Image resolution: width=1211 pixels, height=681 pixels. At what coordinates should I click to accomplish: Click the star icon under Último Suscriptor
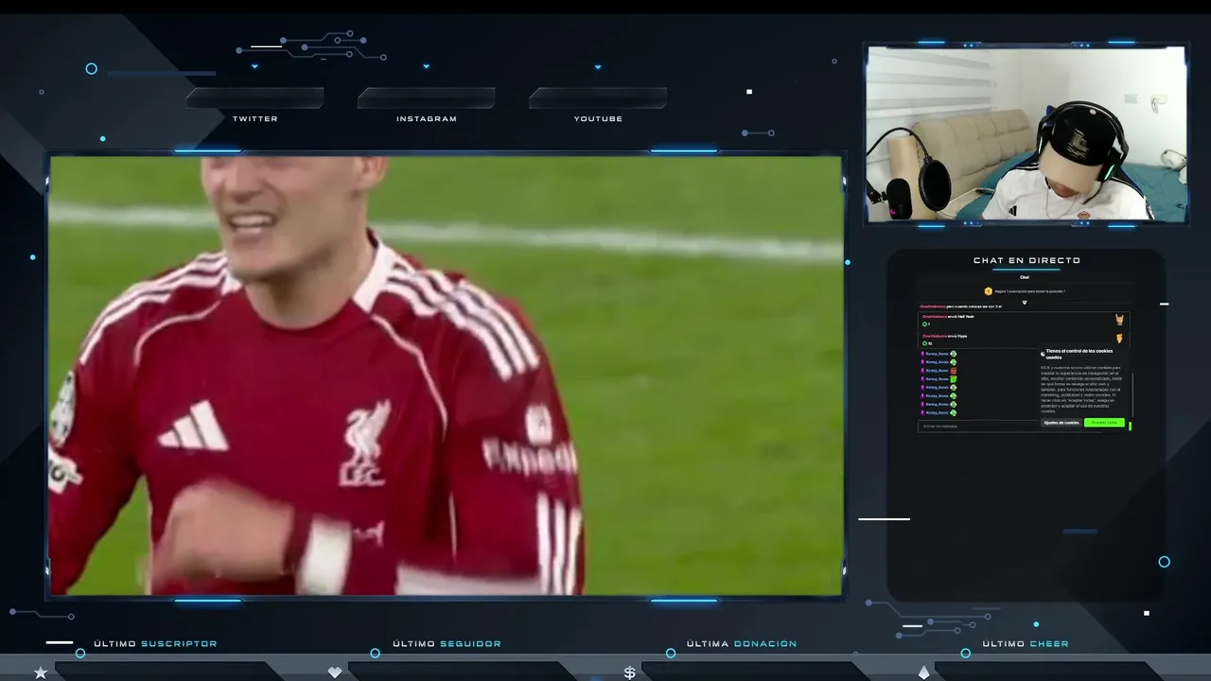pos(41,672)
